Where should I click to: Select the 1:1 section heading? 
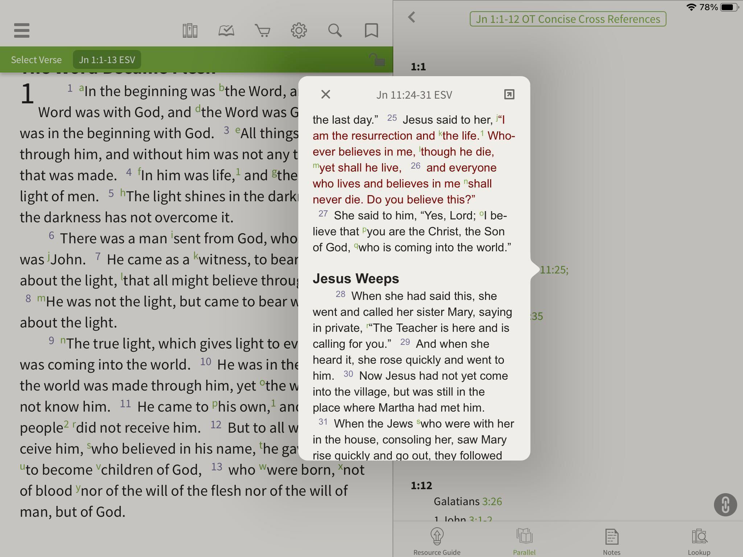click(418, 67)
